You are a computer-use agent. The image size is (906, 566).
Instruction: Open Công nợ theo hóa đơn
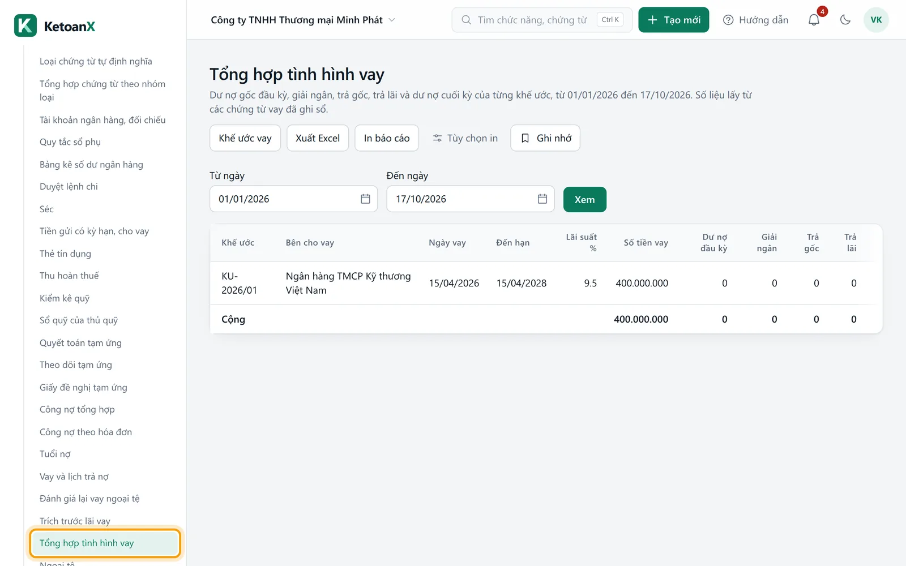(86, 432)
